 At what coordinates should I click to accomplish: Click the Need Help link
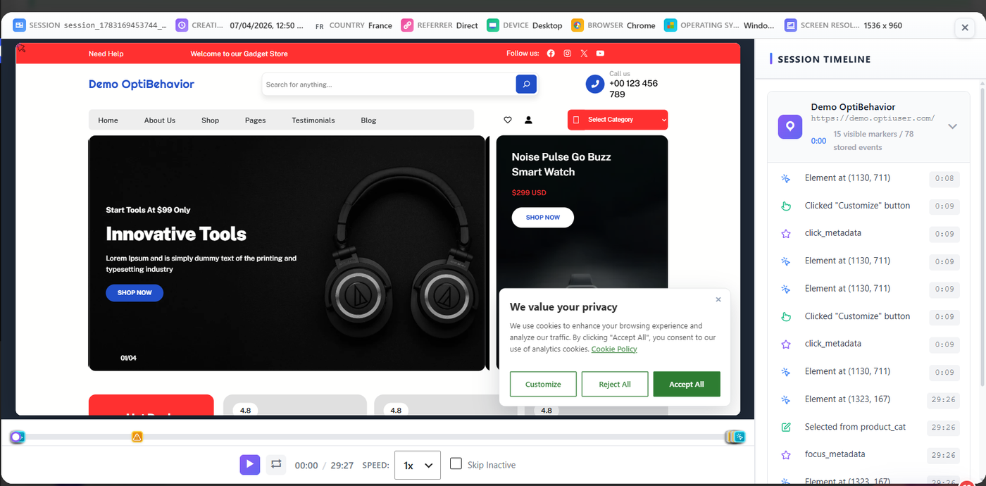[106, 54]
